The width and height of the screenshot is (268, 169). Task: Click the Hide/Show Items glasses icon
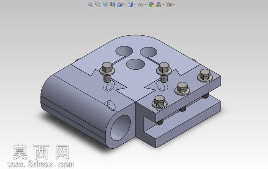tap(141, 5)
